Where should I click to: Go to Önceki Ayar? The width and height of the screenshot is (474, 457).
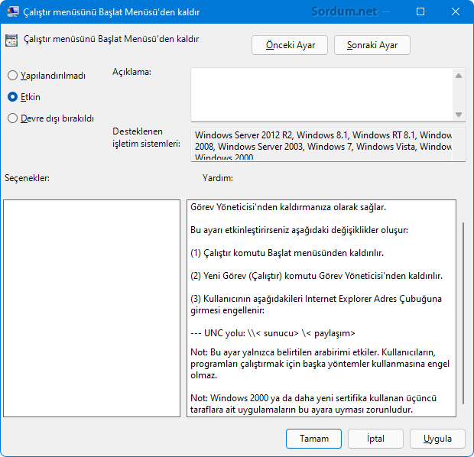pos(290,45)
